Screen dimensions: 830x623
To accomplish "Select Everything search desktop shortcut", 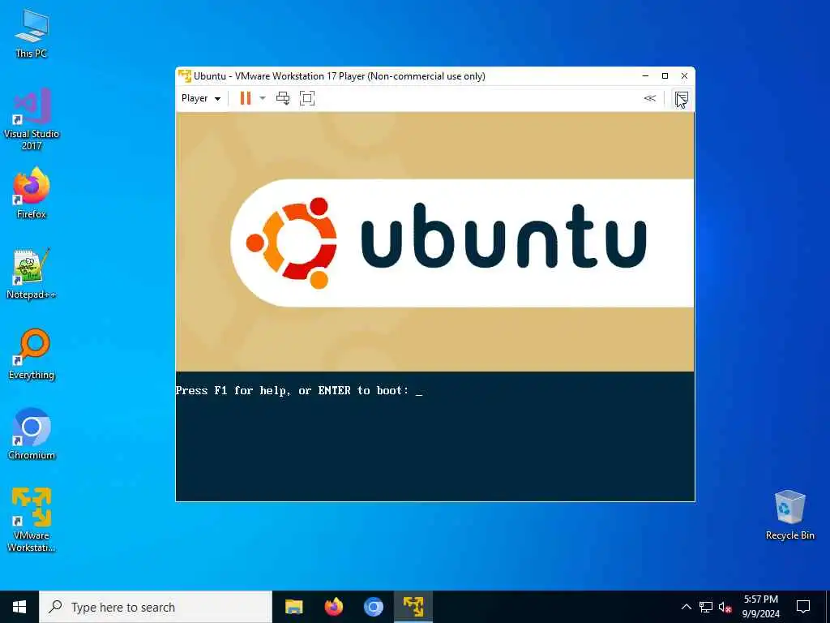I will click(32, 354).
